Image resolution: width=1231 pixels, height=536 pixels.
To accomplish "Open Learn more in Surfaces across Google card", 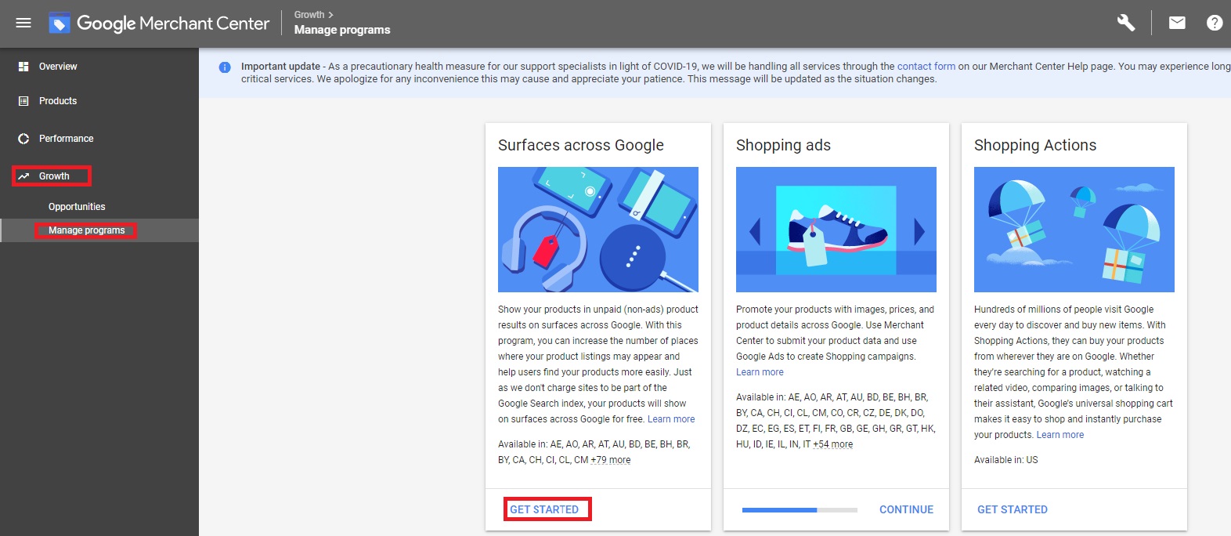I will tap(671, 419).
